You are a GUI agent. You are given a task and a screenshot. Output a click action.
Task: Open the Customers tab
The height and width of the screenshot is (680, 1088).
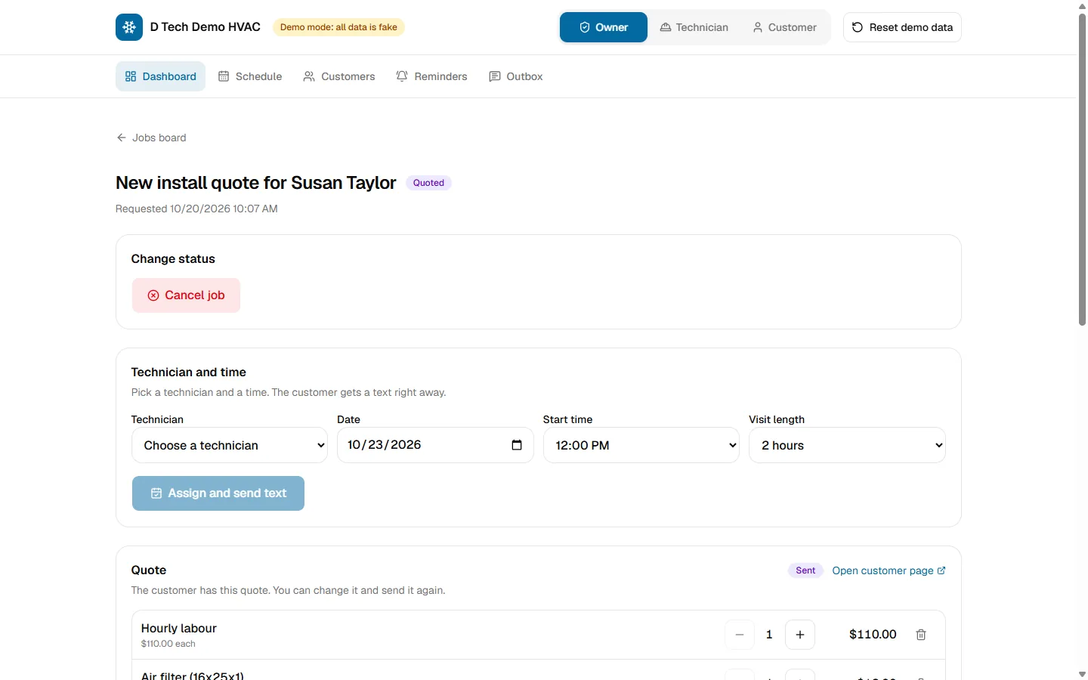(x=339, y=76)
